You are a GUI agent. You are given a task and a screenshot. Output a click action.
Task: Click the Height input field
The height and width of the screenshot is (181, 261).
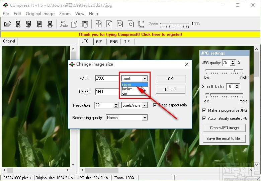(107, 92)
